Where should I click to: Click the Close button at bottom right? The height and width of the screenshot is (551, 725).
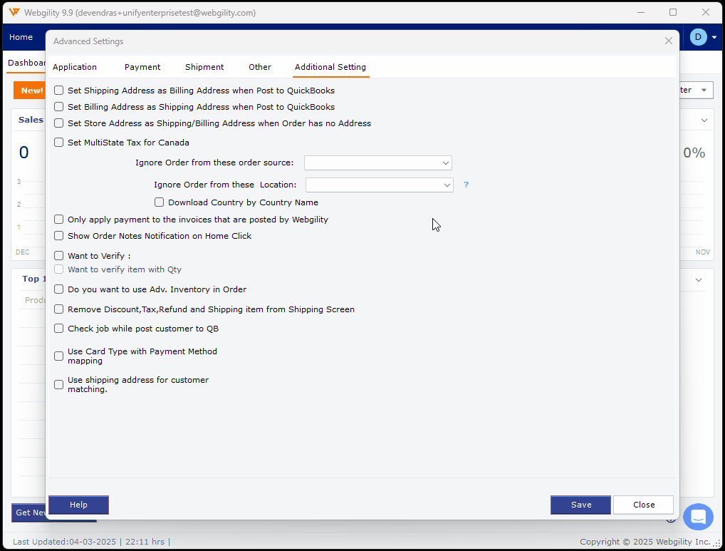(x=643, y=505)
